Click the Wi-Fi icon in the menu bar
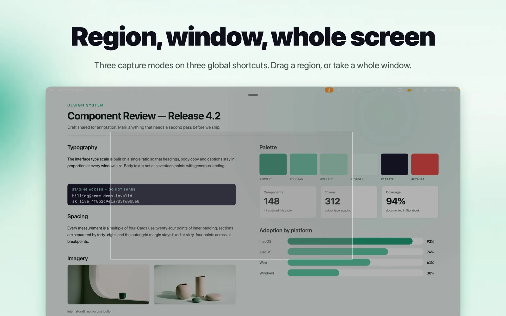Image resolution: width=506 pixels, height=316 pixels. click(383, 90)
